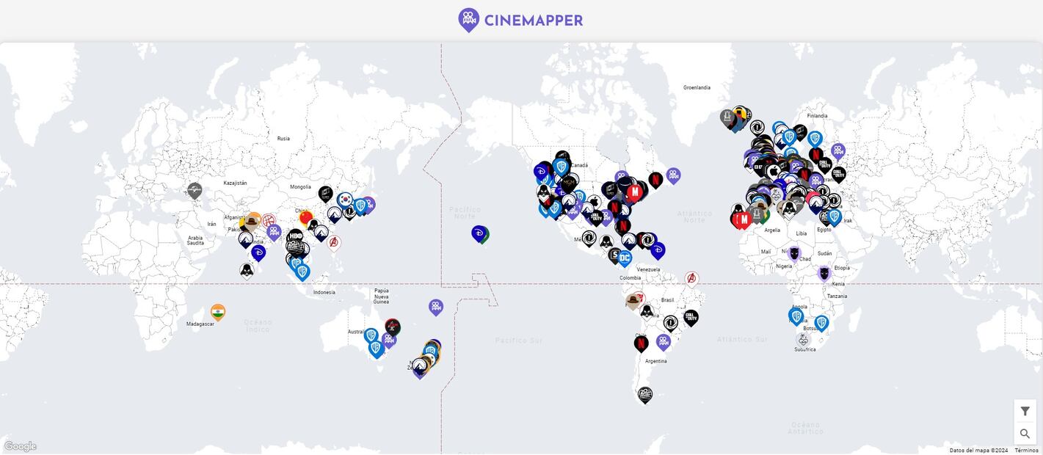The width and height of the screenshot is (1043, 455).
Task: Click the Google logo on map
Action: (x=20, y=446)
